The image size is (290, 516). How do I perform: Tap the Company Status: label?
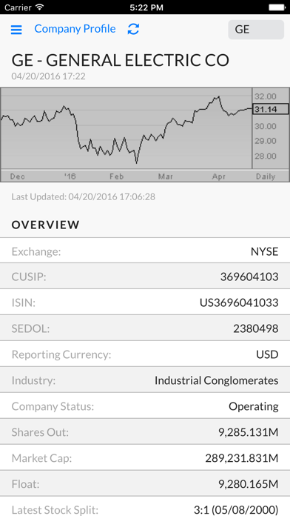53,406
